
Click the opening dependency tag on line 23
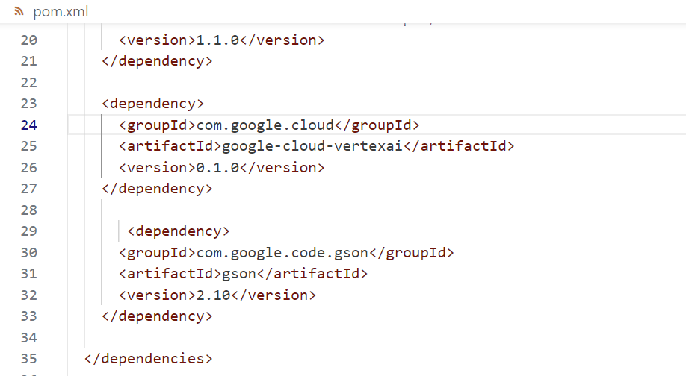[x=152, y=104]
